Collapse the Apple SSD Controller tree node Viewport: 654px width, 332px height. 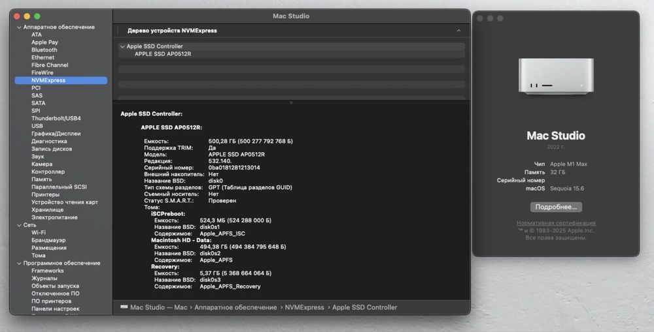pos(122,46)
